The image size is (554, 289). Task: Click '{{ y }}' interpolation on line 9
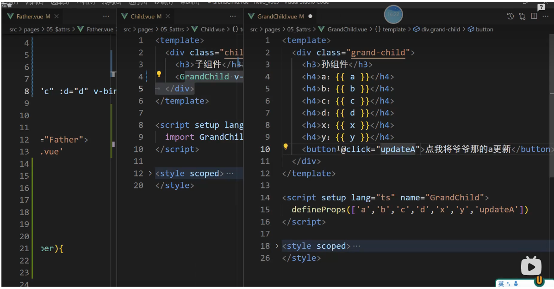coord(352,137)
